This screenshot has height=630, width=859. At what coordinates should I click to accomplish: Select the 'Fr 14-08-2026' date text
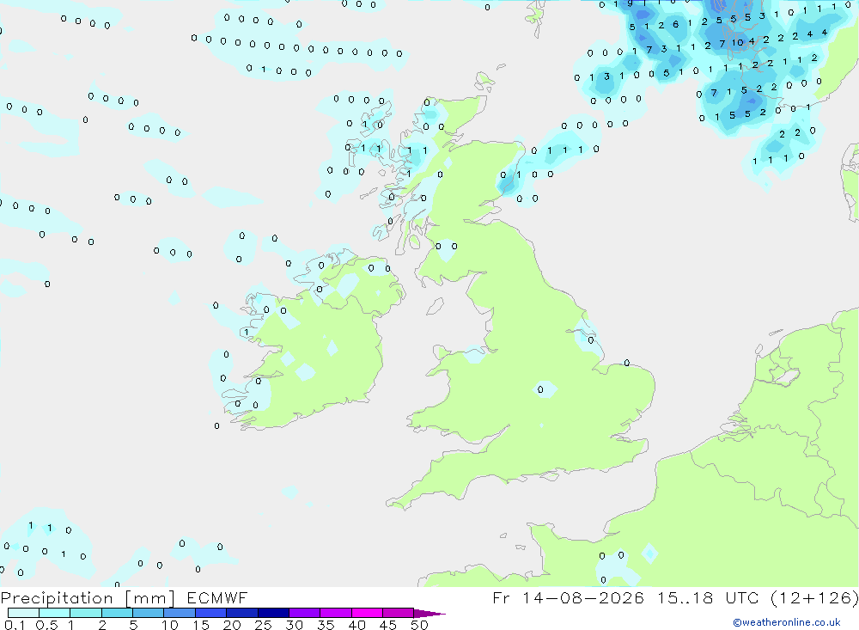pos(568,597)
